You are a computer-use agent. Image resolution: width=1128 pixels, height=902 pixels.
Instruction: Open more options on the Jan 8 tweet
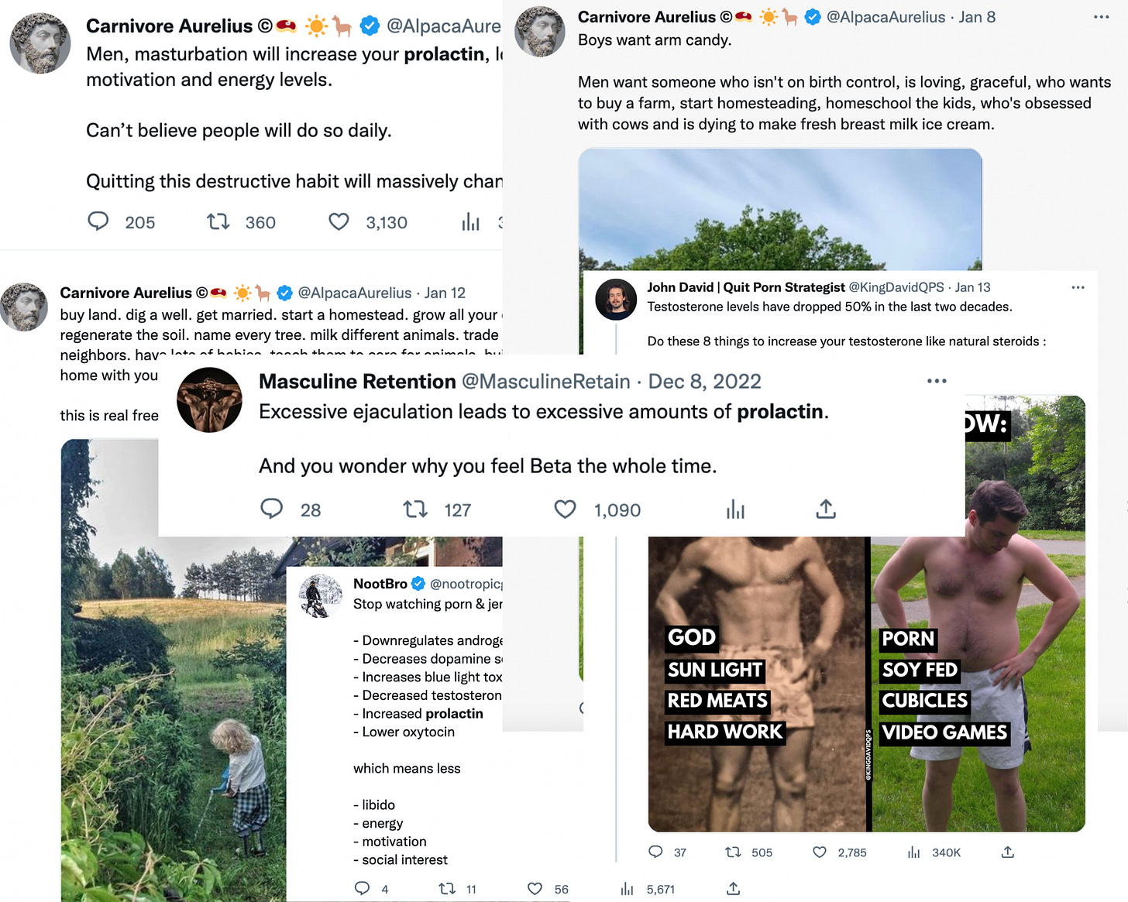1102,17
